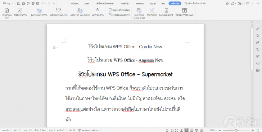Click the Share export icon
This screenshot has width=262, height=132.
pyautogui.click(x=232, y=3)
